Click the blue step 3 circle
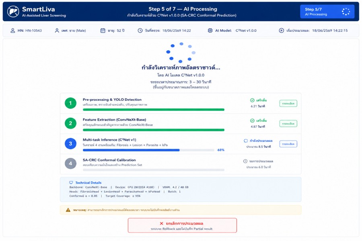The height and width of the screenshot is (241, 362). click(70, 143)
